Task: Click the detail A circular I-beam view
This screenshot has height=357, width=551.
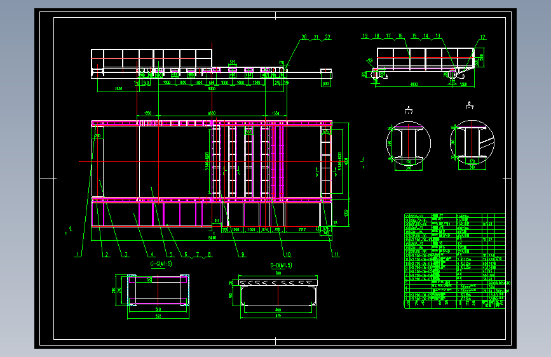Action: 409,144
